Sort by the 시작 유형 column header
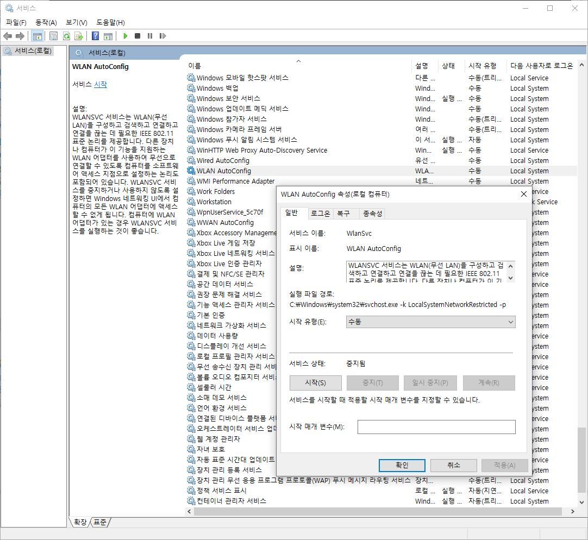Image resolution: width=588 pixels, height=540 pixels. [x=485, y=66]
